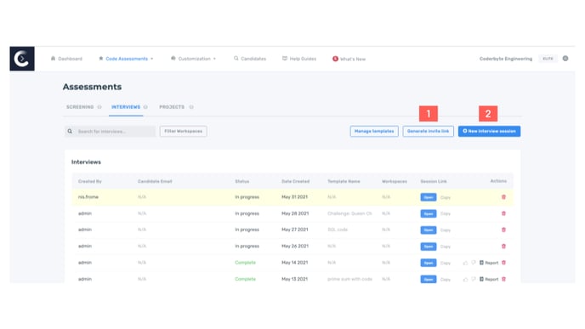The width and height of the screenshot is (585, 329).
Task: Thumbs down the May 13 2021 interview
Action: [474, 280]
